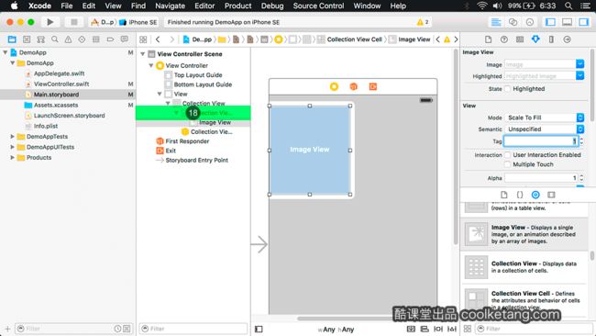
Task: Open the Test navigator
Action: tap(82, 39)
